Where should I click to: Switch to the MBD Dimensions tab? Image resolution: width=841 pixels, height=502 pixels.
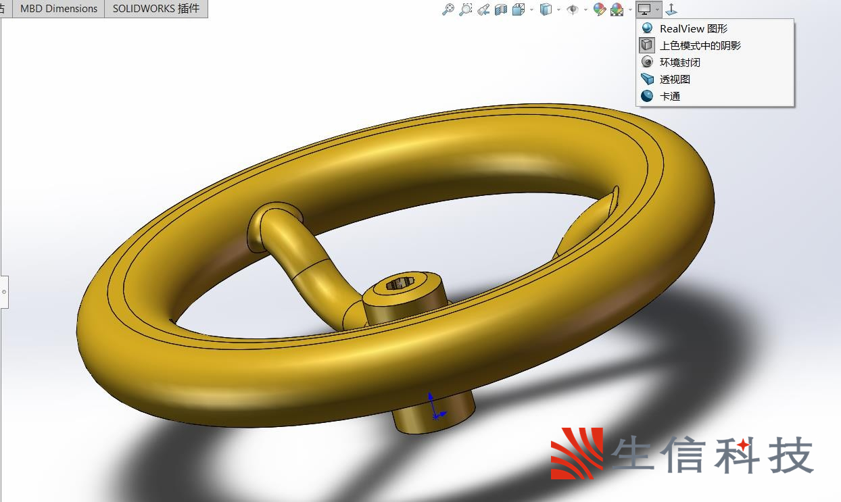59,9
